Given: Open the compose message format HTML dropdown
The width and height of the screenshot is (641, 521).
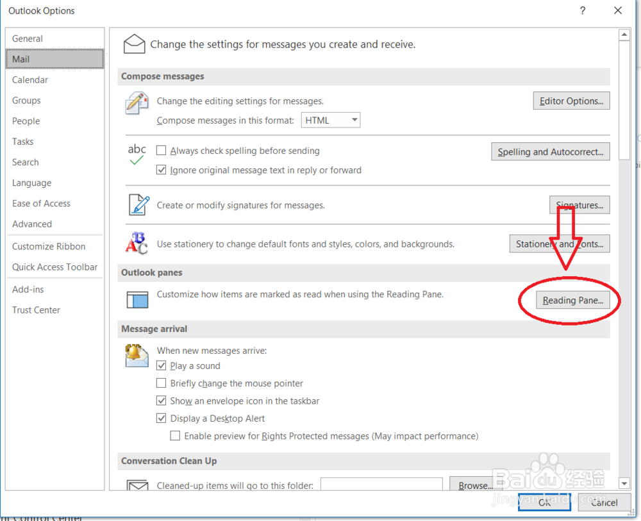Looking at the screenshot, I should 331,120.
